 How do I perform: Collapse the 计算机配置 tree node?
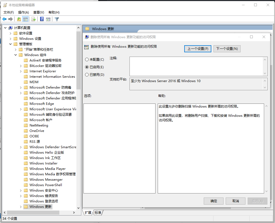coord(5,28)
